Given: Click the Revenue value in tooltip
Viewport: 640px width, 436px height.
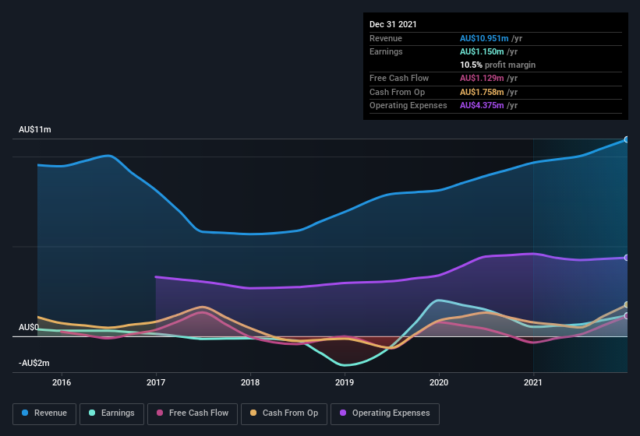Looking at the screenshot, I should click(x=486, y=38).
